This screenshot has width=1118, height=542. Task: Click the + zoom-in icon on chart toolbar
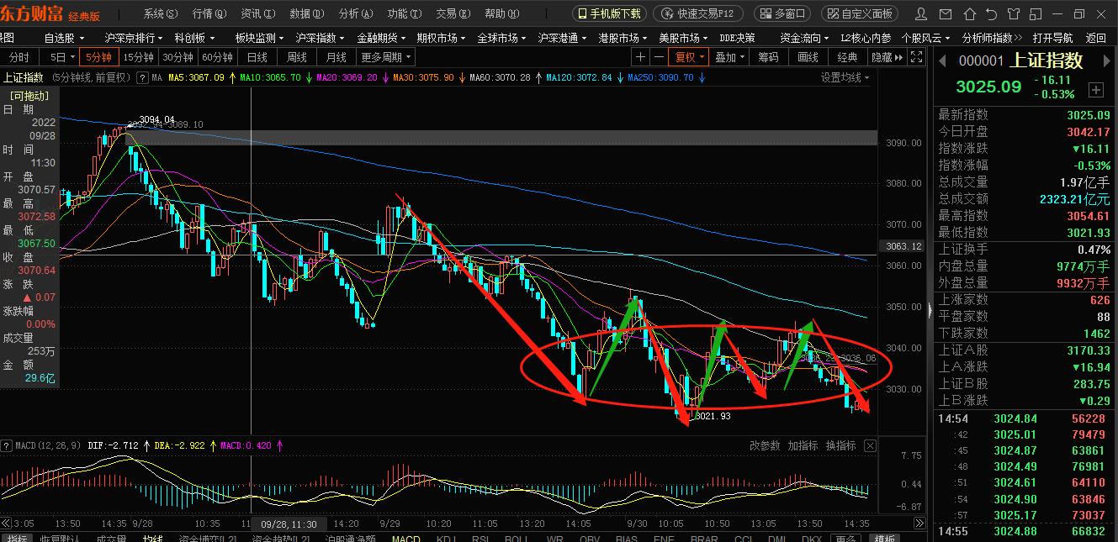pos(641,56)
